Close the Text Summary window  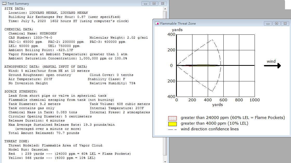point(163,4)
